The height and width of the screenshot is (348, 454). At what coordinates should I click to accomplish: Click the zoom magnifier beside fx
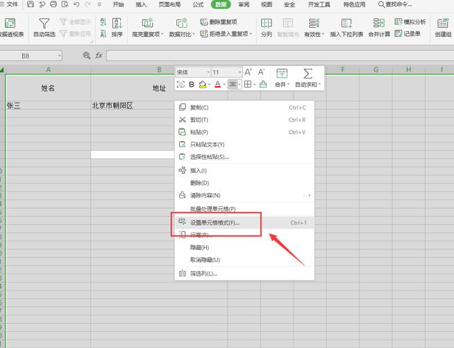(87, 56)
